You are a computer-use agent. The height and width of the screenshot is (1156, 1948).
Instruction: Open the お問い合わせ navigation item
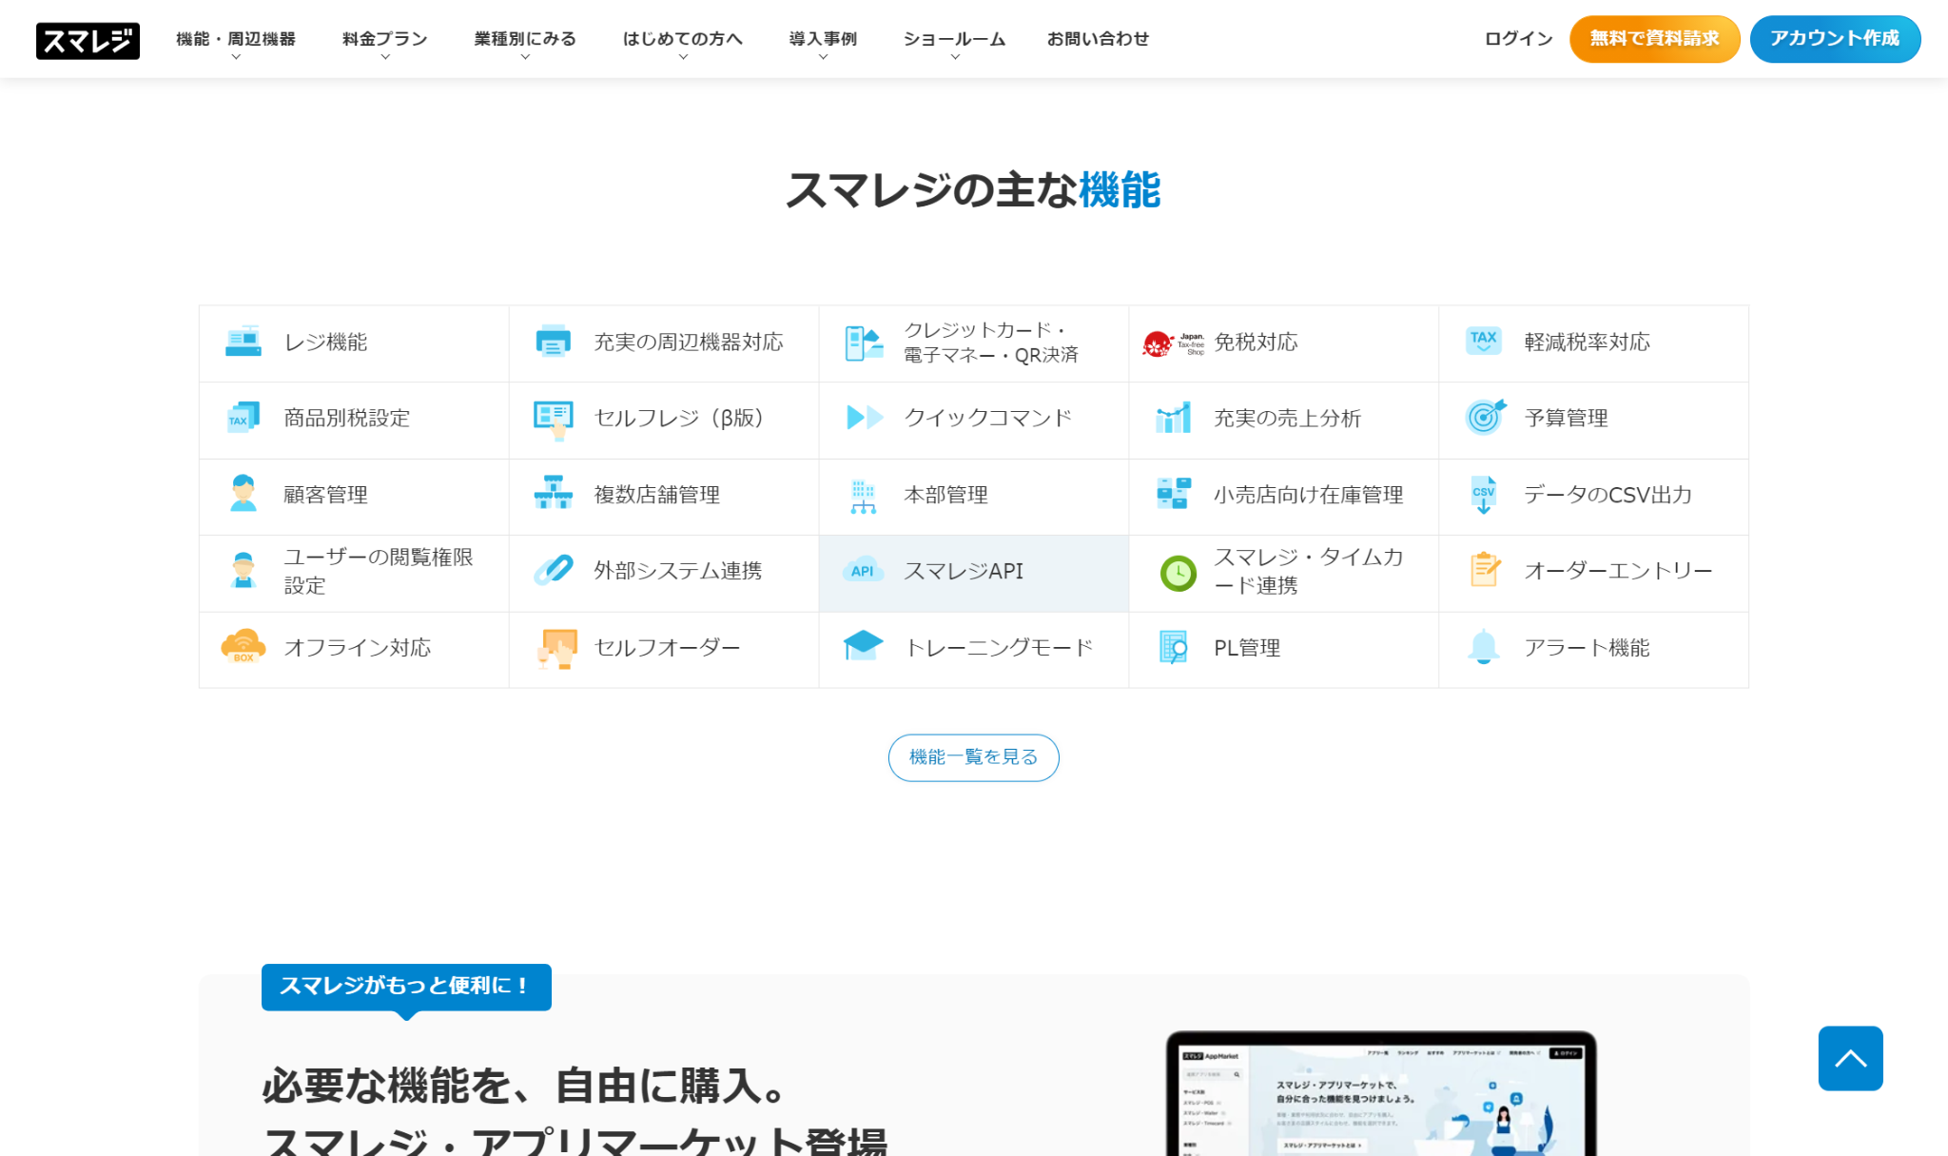[1098, 39]
